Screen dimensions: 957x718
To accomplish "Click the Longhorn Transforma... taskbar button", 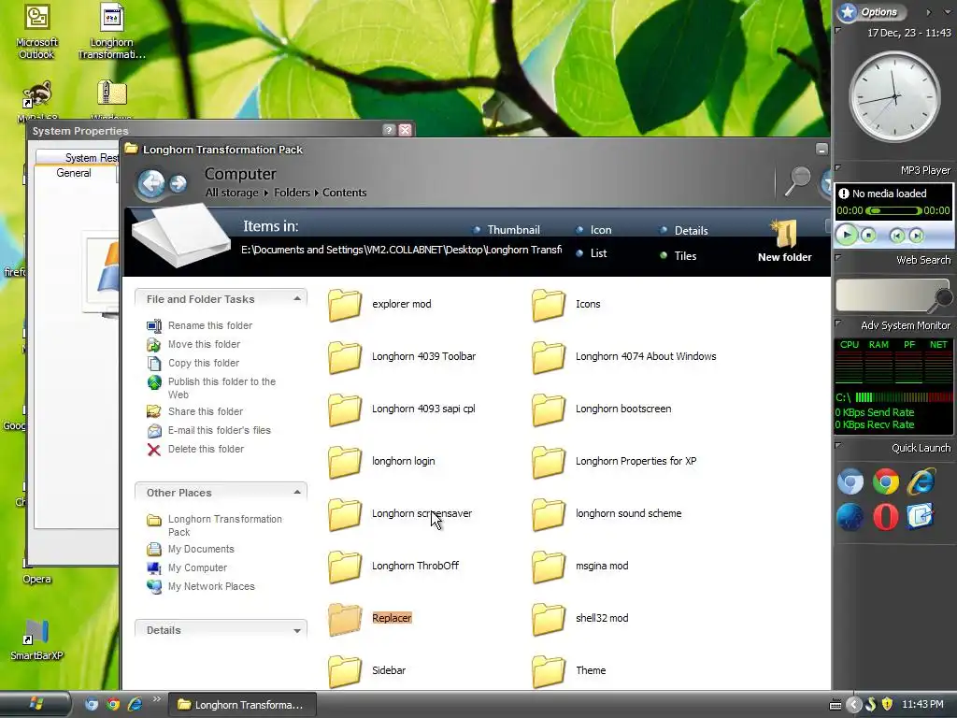I will (x=242, y=705).
